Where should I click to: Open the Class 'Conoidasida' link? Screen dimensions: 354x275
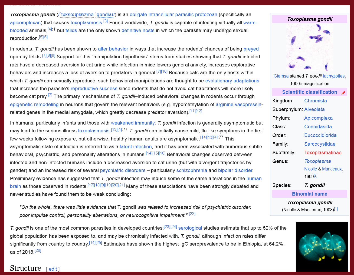coord(318,127)
